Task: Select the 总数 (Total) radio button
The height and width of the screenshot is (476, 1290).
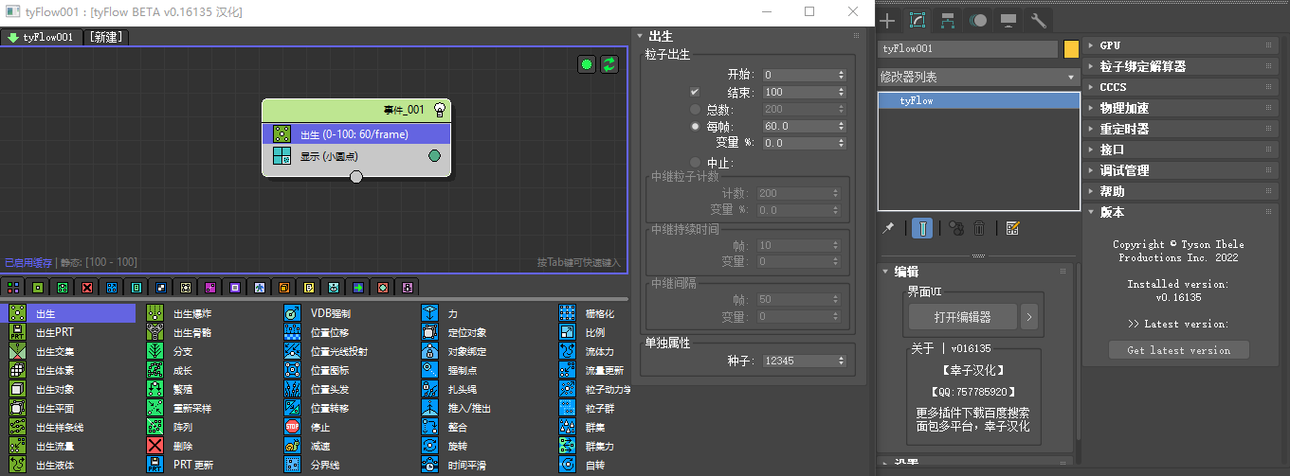Action: tap(695, 110)
